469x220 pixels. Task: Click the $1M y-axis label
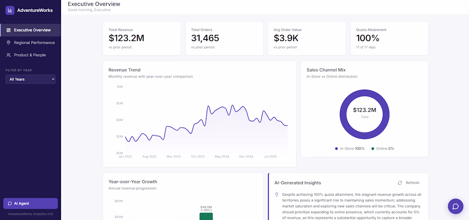(120, 86)
